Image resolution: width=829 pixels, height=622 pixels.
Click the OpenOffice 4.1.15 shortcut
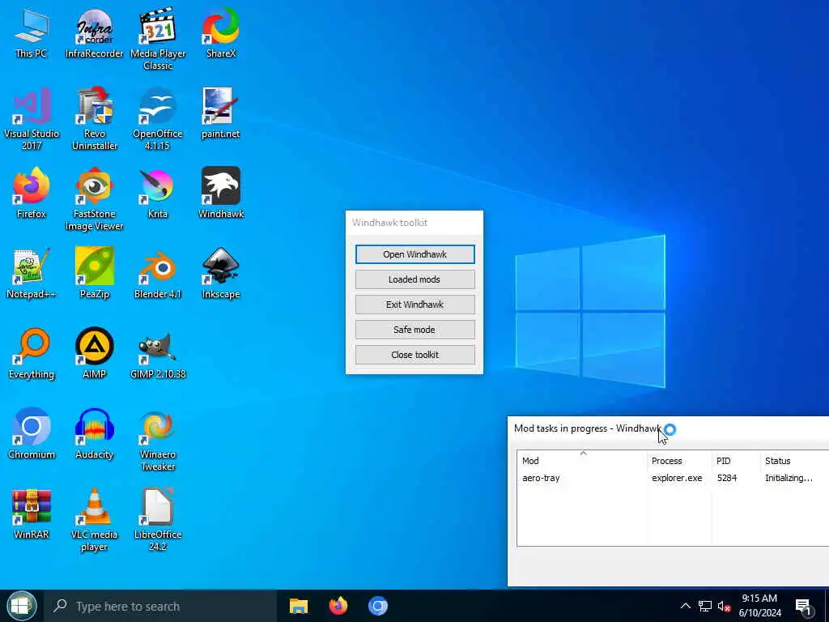point(158,120)
